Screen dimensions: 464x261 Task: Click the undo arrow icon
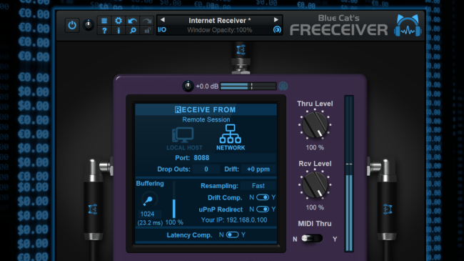133,21
